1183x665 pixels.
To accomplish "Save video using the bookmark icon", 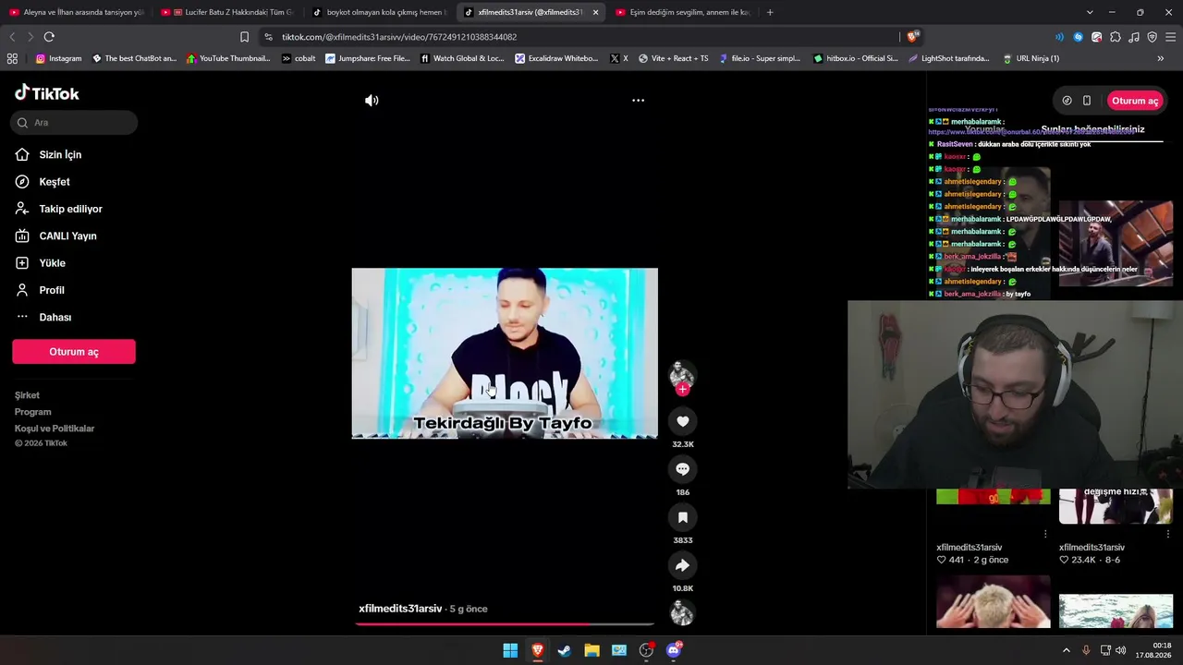I will [683, 517].
